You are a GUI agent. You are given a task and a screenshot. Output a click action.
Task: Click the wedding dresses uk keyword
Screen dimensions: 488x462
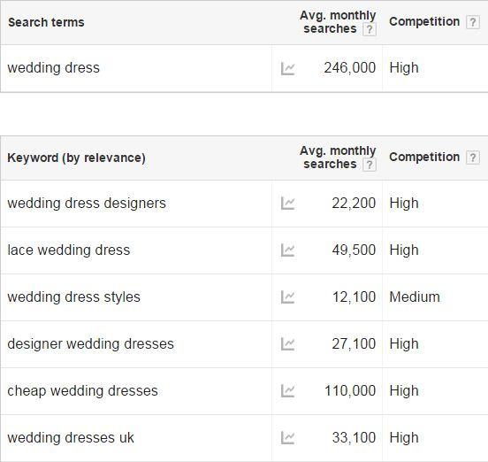[71, 438]
